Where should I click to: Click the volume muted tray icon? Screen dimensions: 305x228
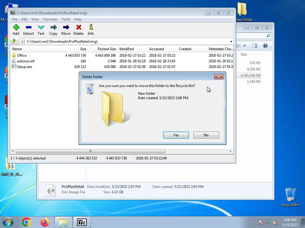[x=275, y=222]
